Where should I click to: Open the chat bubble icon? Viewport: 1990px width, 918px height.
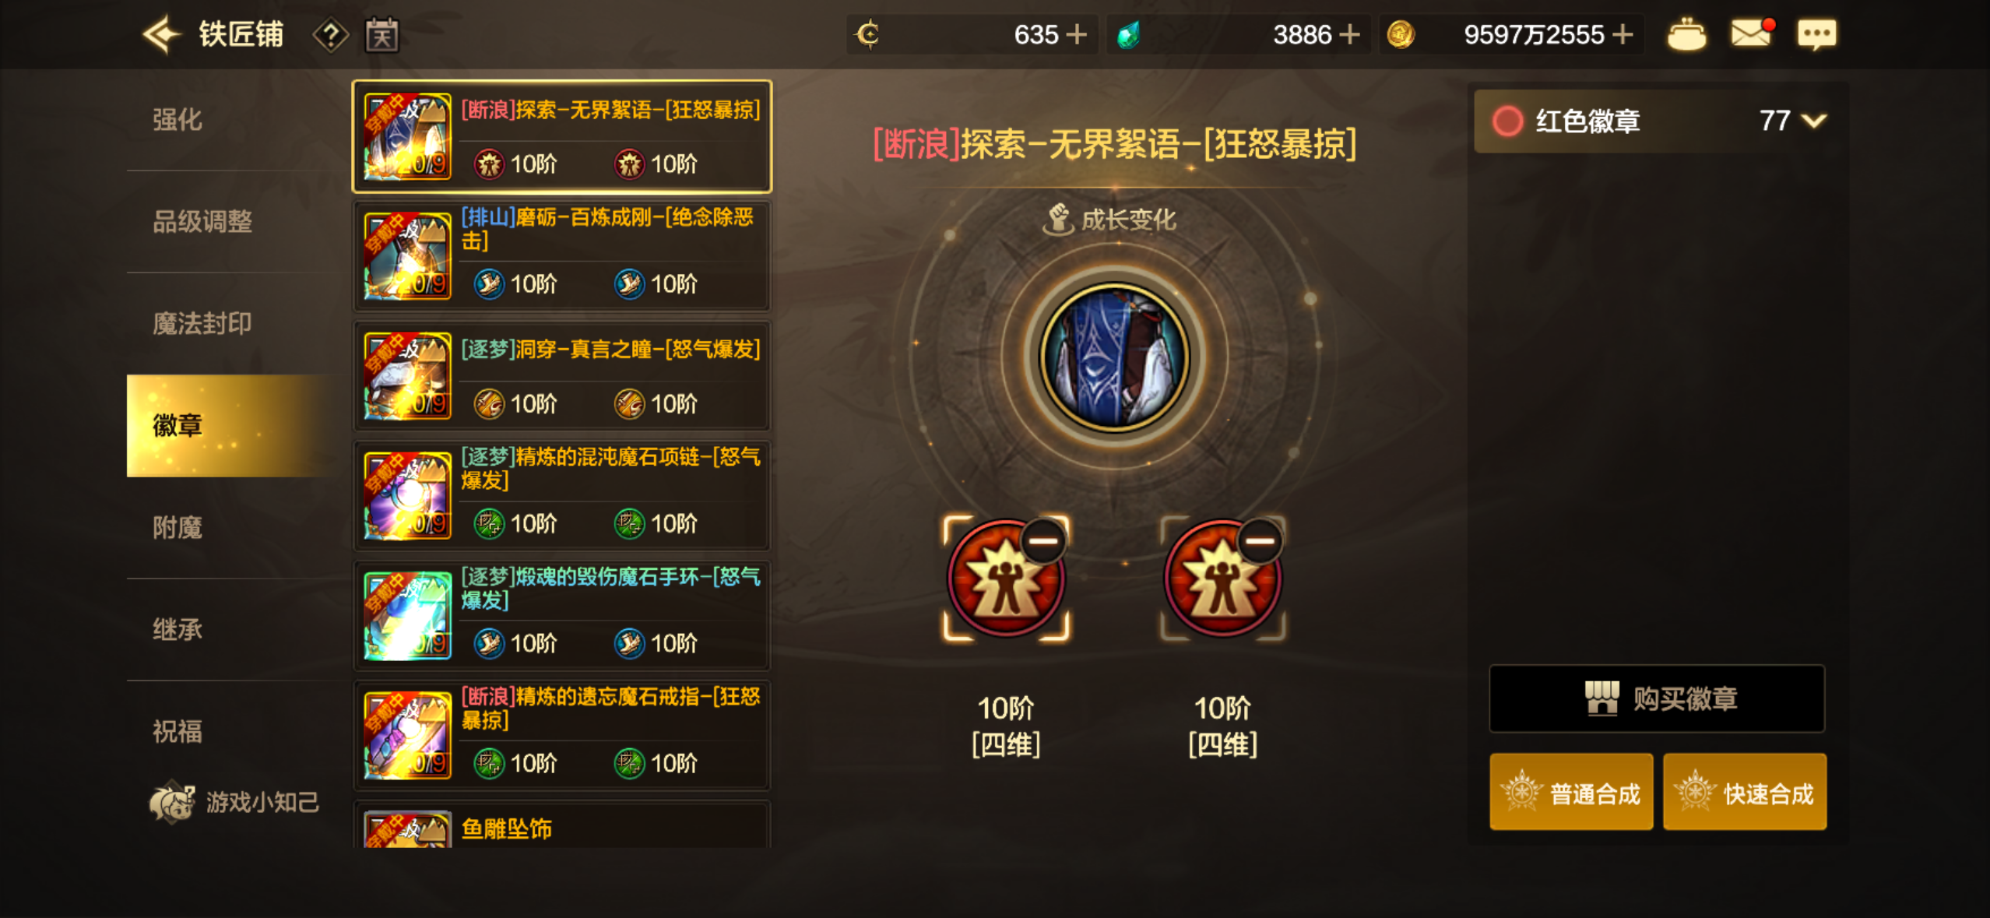click(1816, 34)
